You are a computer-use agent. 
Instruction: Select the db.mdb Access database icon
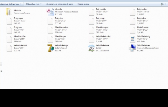coord(50,12)
